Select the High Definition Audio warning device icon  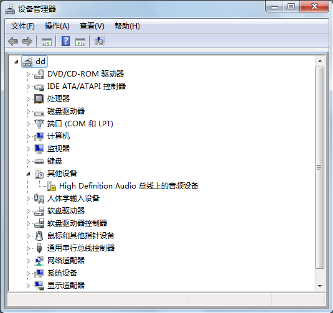[x=51, y=186]
